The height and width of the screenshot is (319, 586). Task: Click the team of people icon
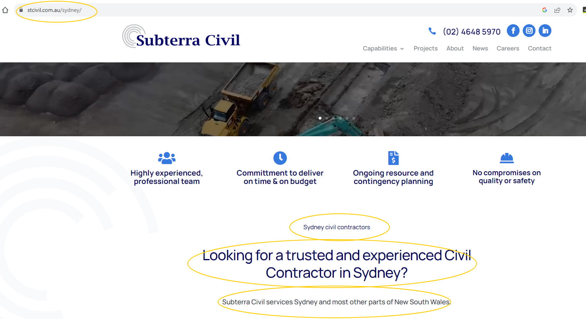point(167,158)
